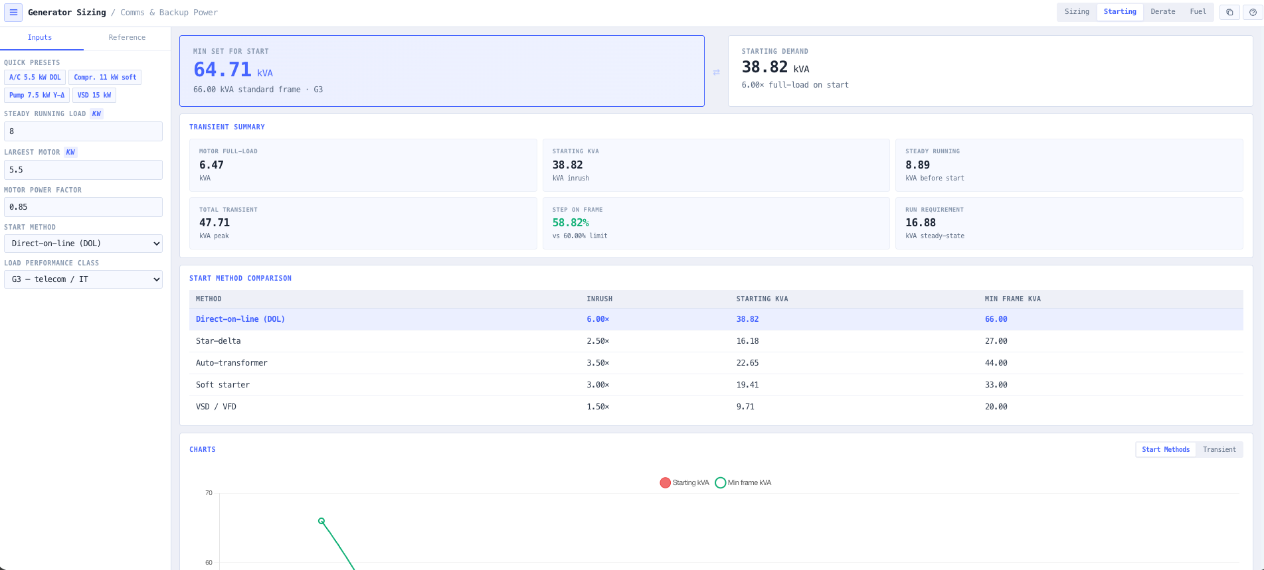This screenshot has height=570, width=1264.
Task: Click the Run Requirement 16.88 value
Action: pyautogui.click(x=920, y=223)
